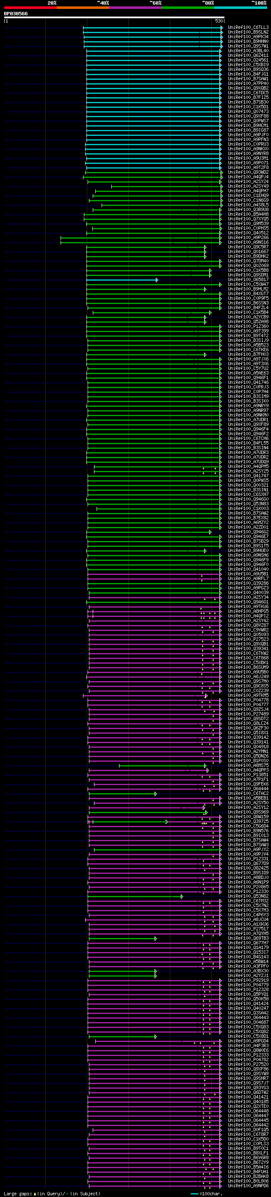Viewport: 271px width, 1197px height.
Task: Click label UniRef100_C6SXH7
Action: click(x=248, y=494)
